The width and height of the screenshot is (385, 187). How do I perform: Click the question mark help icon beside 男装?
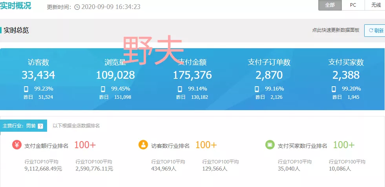[40, 126]
